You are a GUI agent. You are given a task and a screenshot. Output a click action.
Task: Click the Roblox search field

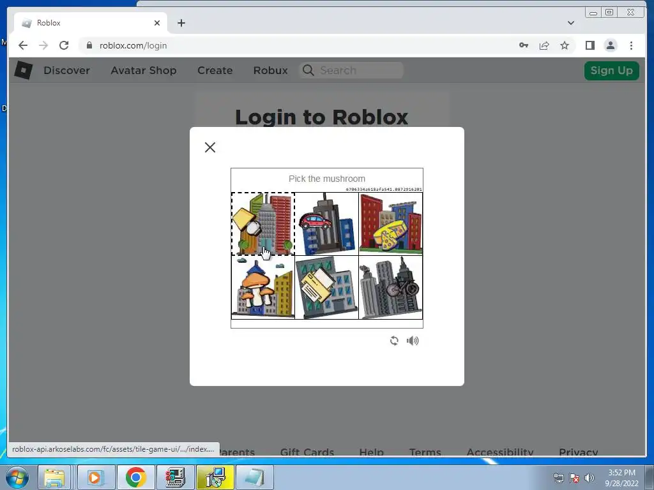click(351, 70)
